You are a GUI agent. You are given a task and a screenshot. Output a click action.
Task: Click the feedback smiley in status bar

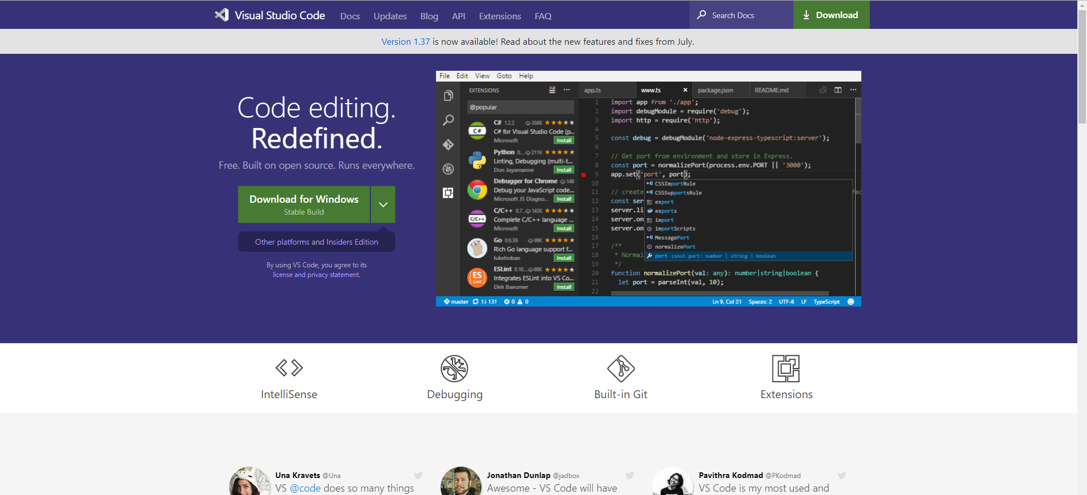point(851,302)
